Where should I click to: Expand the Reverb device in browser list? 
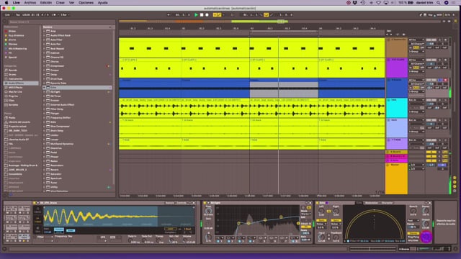[44, 170]
